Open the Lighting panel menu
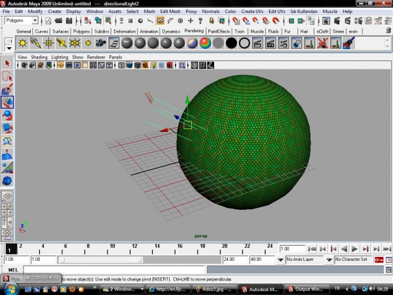This screenshot has height=295, width=393. pos(60,57)
